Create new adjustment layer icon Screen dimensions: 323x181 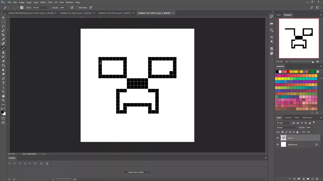coord(303,179)
